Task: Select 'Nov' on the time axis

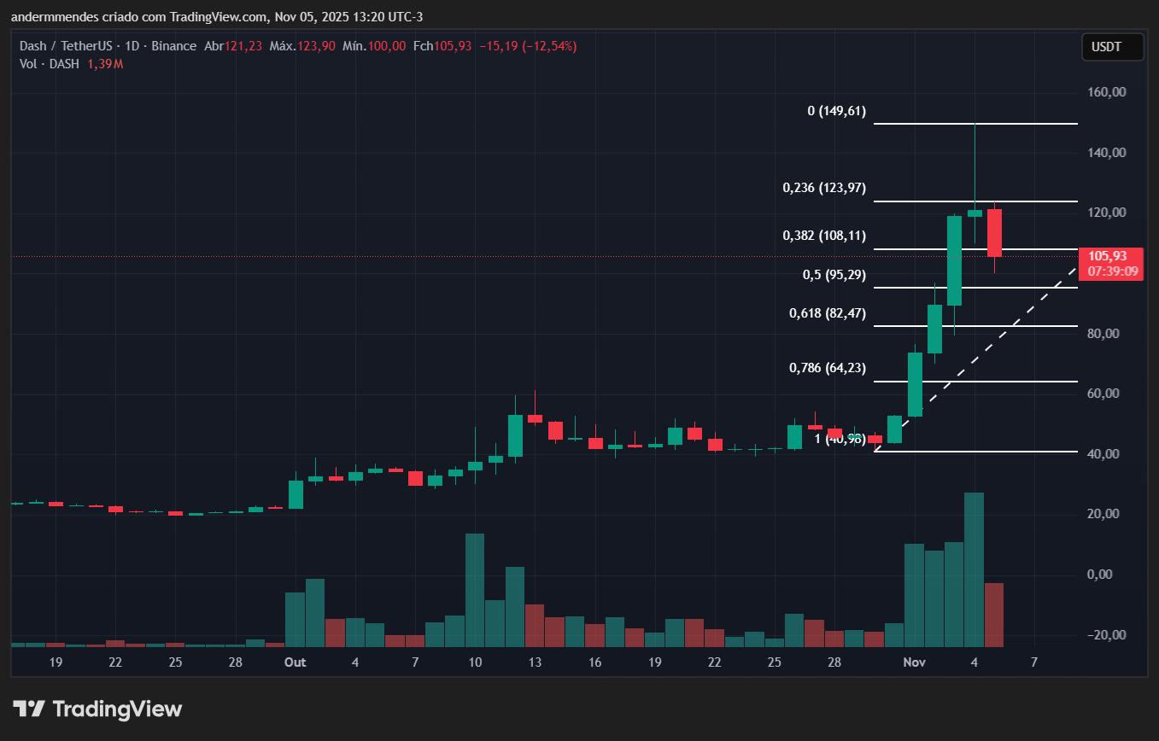Action: (914, 662)
